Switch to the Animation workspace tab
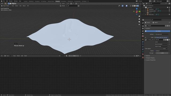This screenshot has height=96, width=171. point(64,1)
